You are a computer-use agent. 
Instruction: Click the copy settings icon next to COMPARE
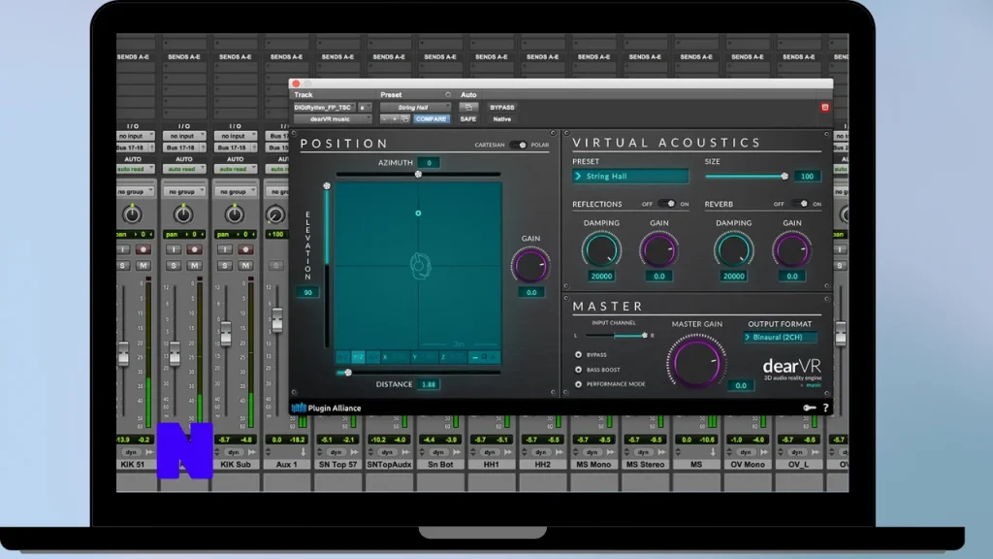pos(404,119)
